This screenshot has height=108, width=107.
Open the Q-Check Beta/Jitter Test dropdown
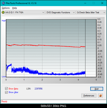point(91,13)
